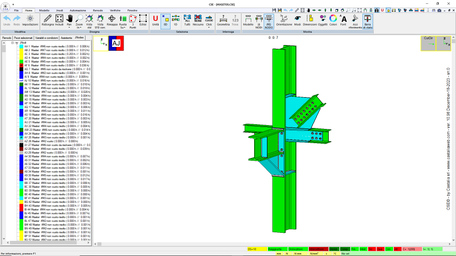Switch to the Jnodi ribbon tab

click(x=59, y=10)
